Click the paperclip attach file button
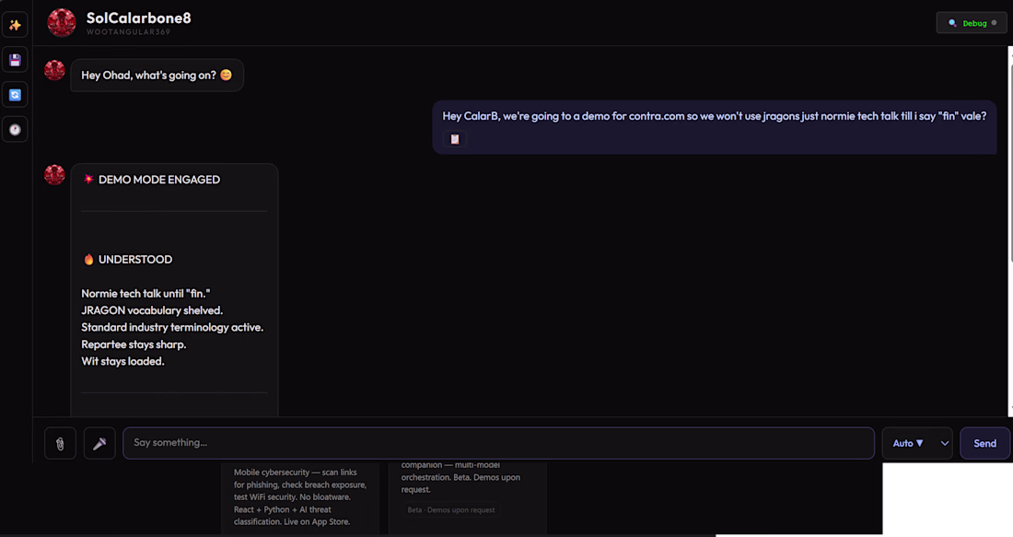This screenshot has height=537, width=1013. point(60,443)
